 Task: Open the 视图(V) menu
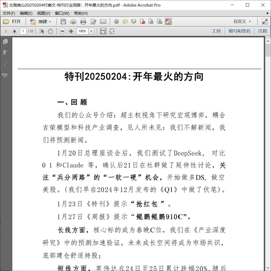pos(43,13)
